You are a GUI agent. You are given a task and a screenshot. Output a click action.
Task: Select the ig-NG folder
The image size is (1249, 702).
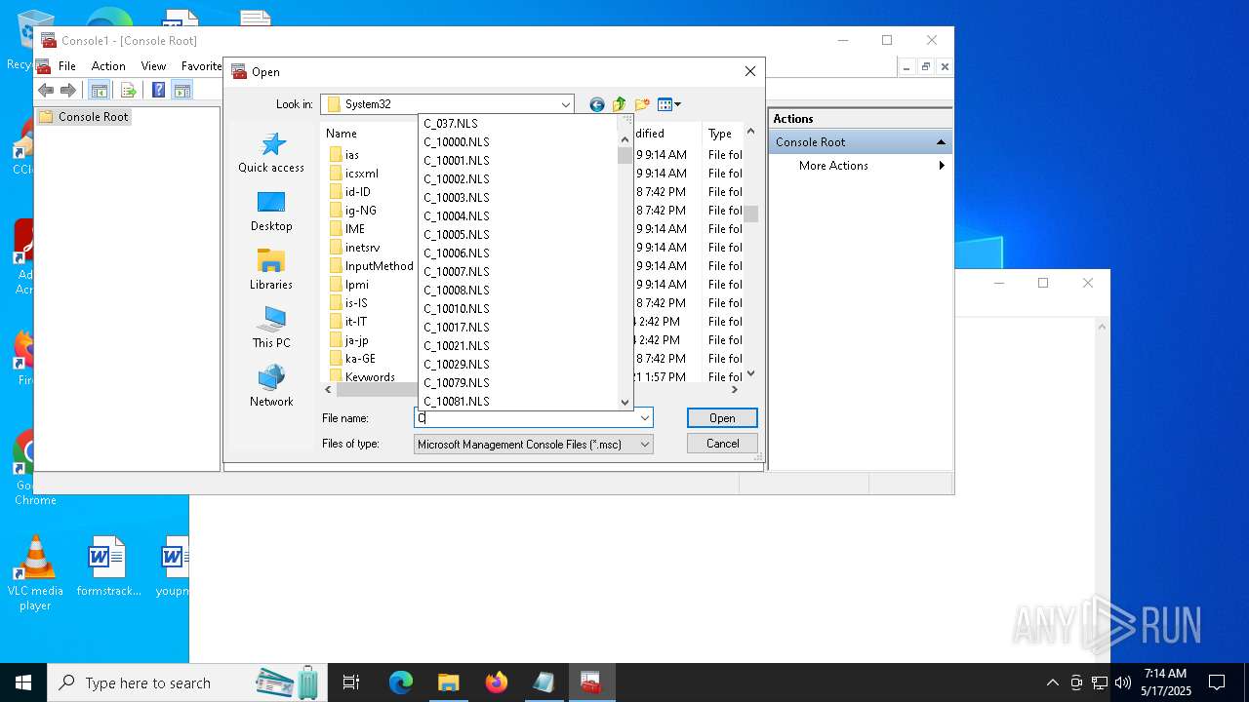click(x=352, y=211)
